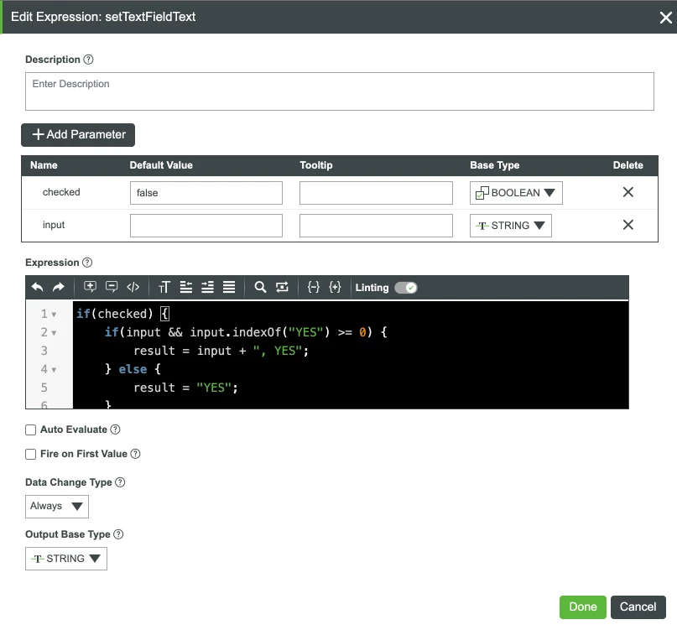Collapse all code folds with {-} icon

point(314,287)
